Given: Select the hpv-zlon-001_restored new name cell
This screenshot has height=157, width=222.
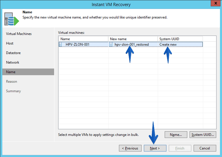Looking at the screenshot, I should tap(133, 45).
